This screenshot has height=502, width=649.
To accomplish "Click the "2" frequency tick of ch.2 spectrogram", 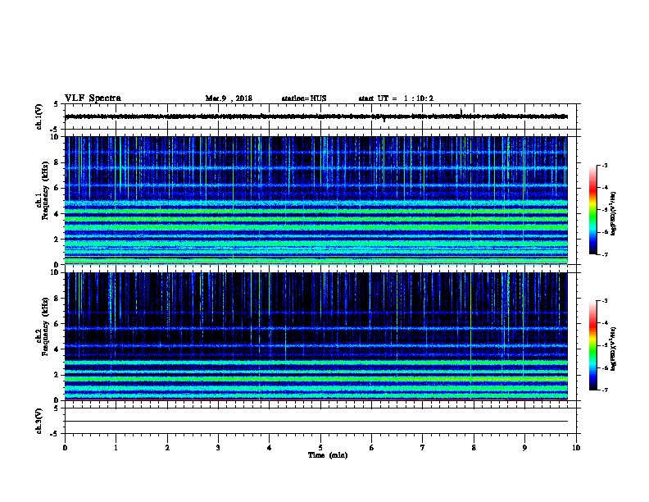I will [x=57, y=375].
